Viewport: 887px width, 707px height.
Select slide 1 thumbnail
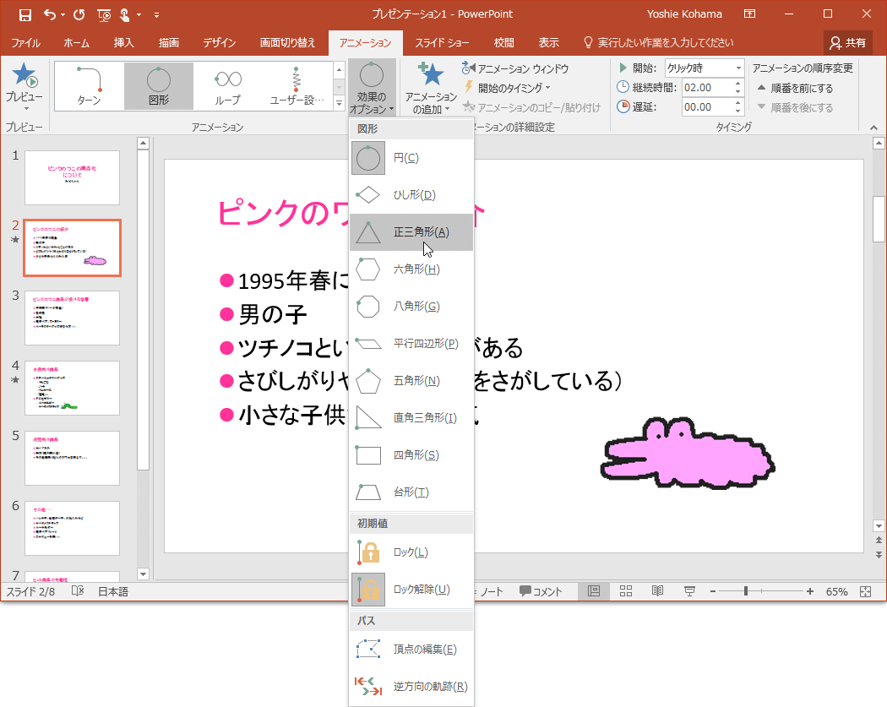pyautogui.click(x=73, y=177)
